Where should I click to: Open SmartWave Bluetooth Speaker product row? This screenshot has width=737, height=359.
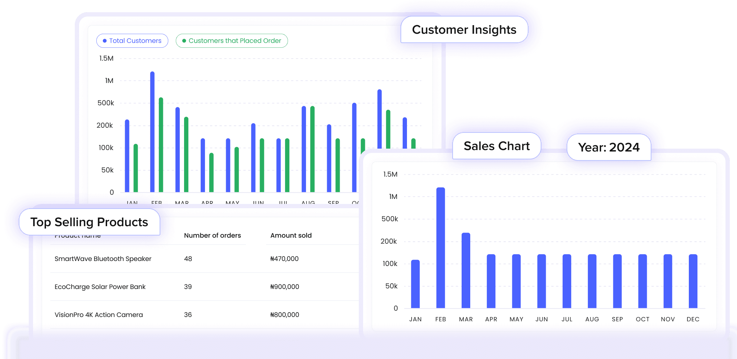pos(103,259)
